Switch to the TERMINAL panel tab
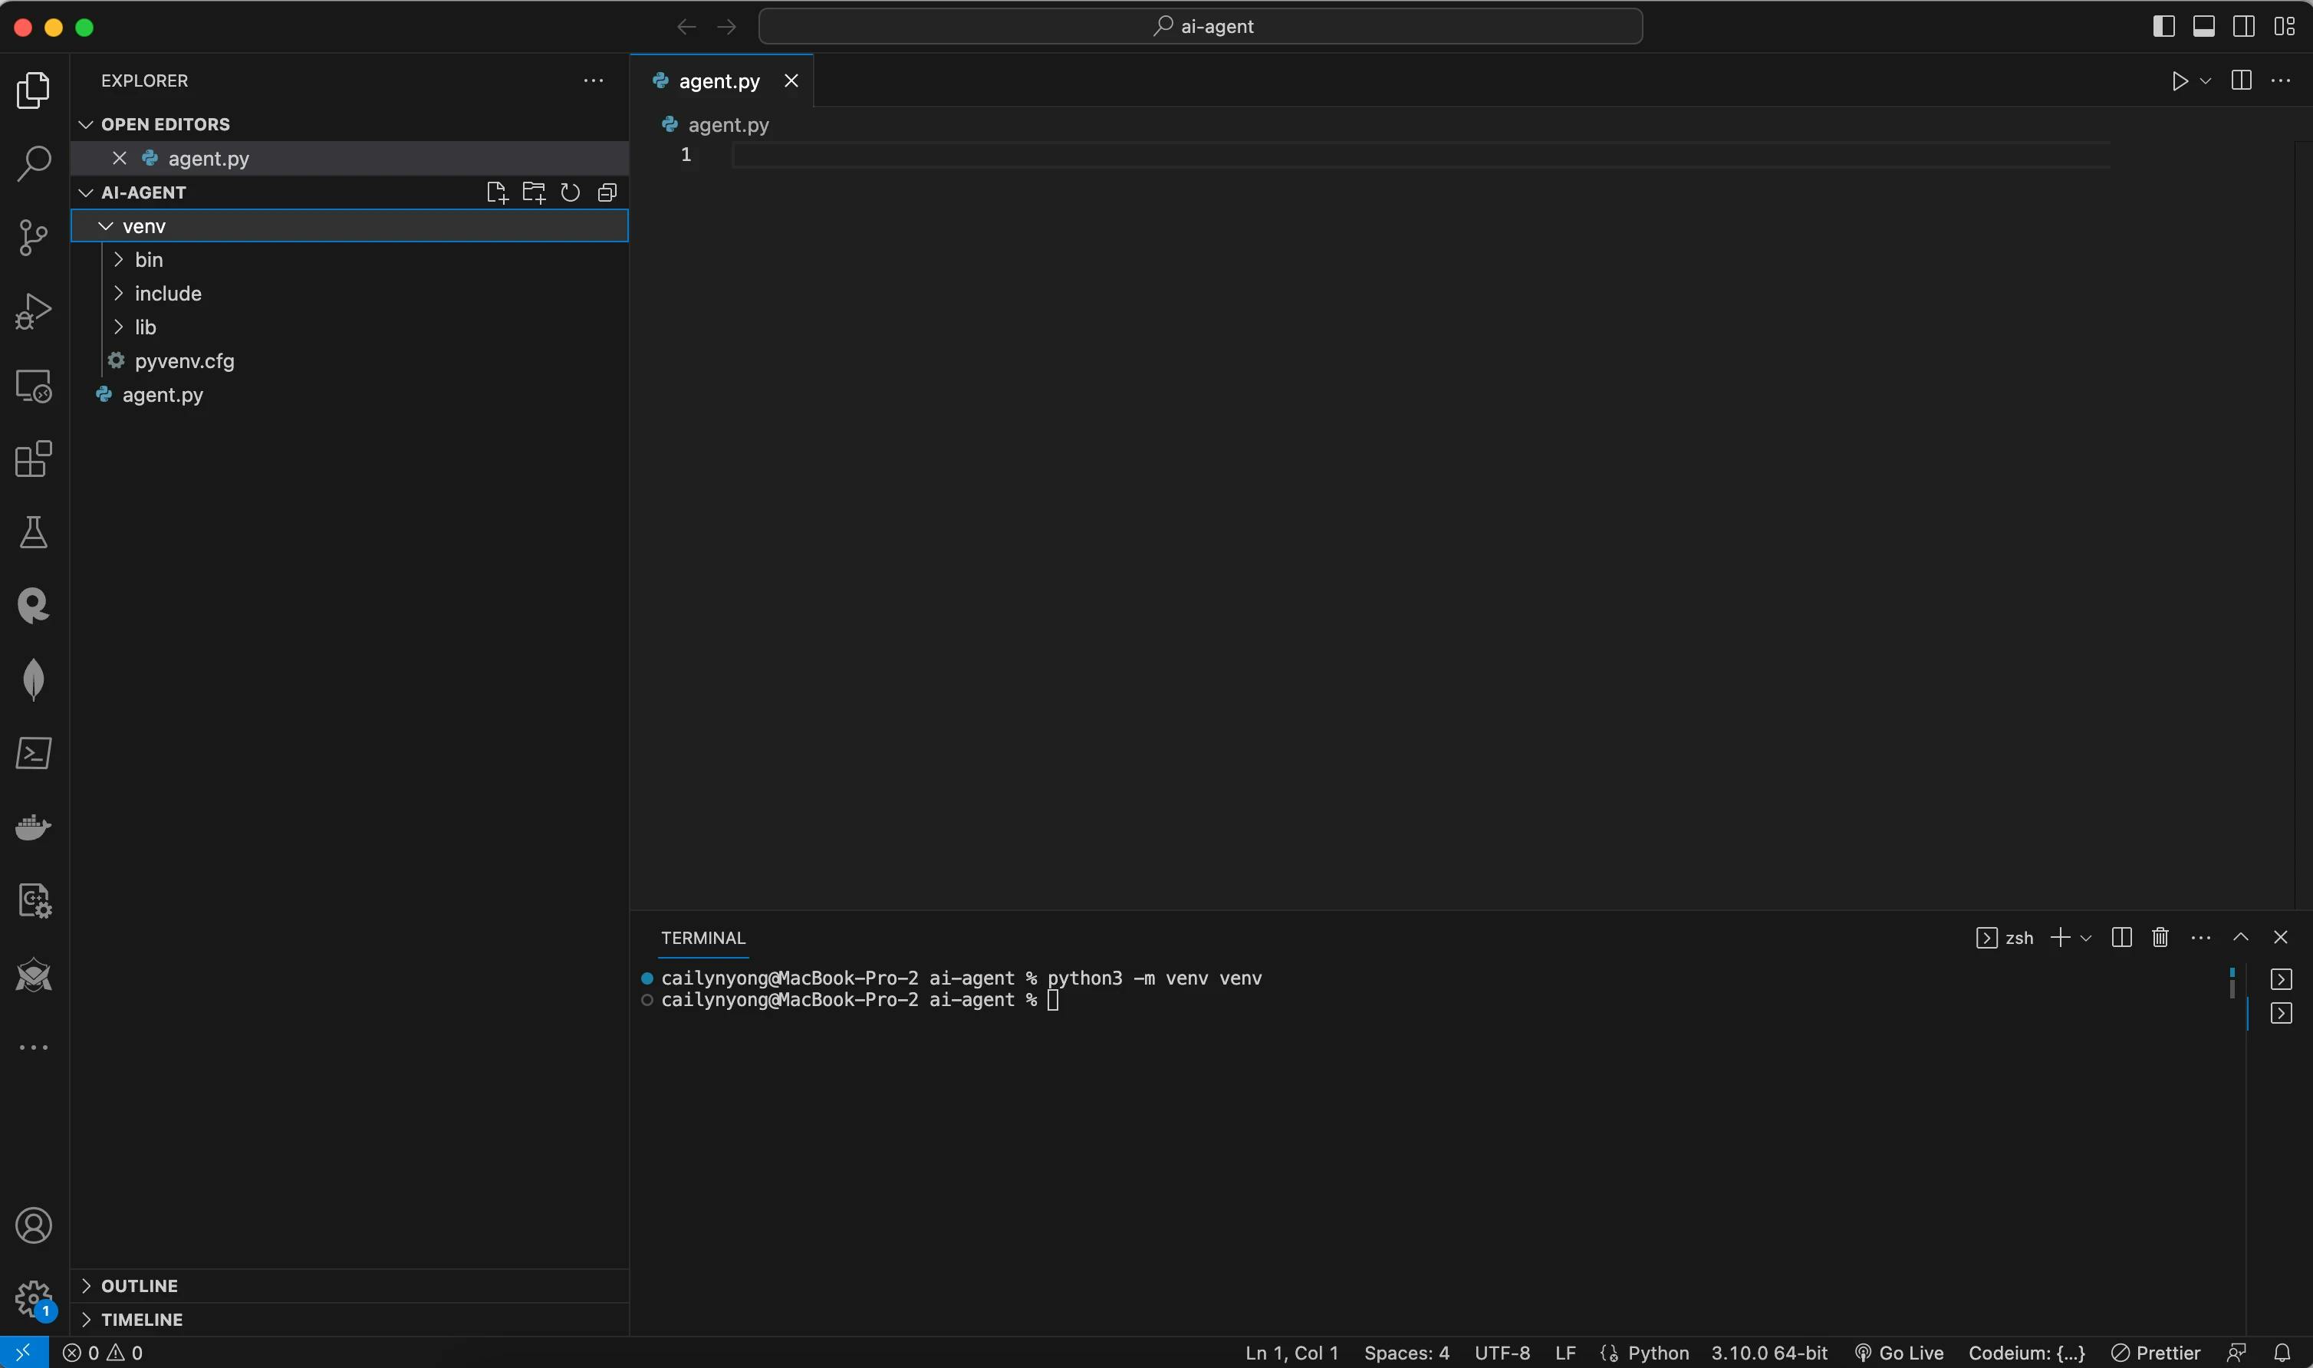 coord(702,938)
